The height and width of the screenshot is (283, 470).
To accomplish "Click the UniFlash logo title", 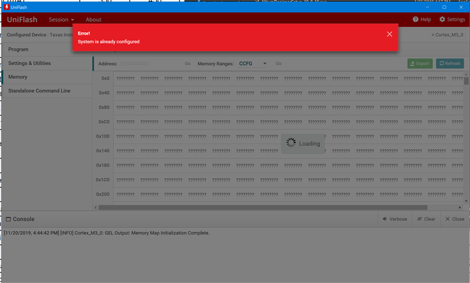I will (x=22, y=20).
